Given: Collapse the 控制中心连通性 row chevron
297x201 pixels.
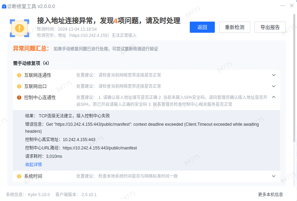Looking at the screenshot, I should point(274,98).
